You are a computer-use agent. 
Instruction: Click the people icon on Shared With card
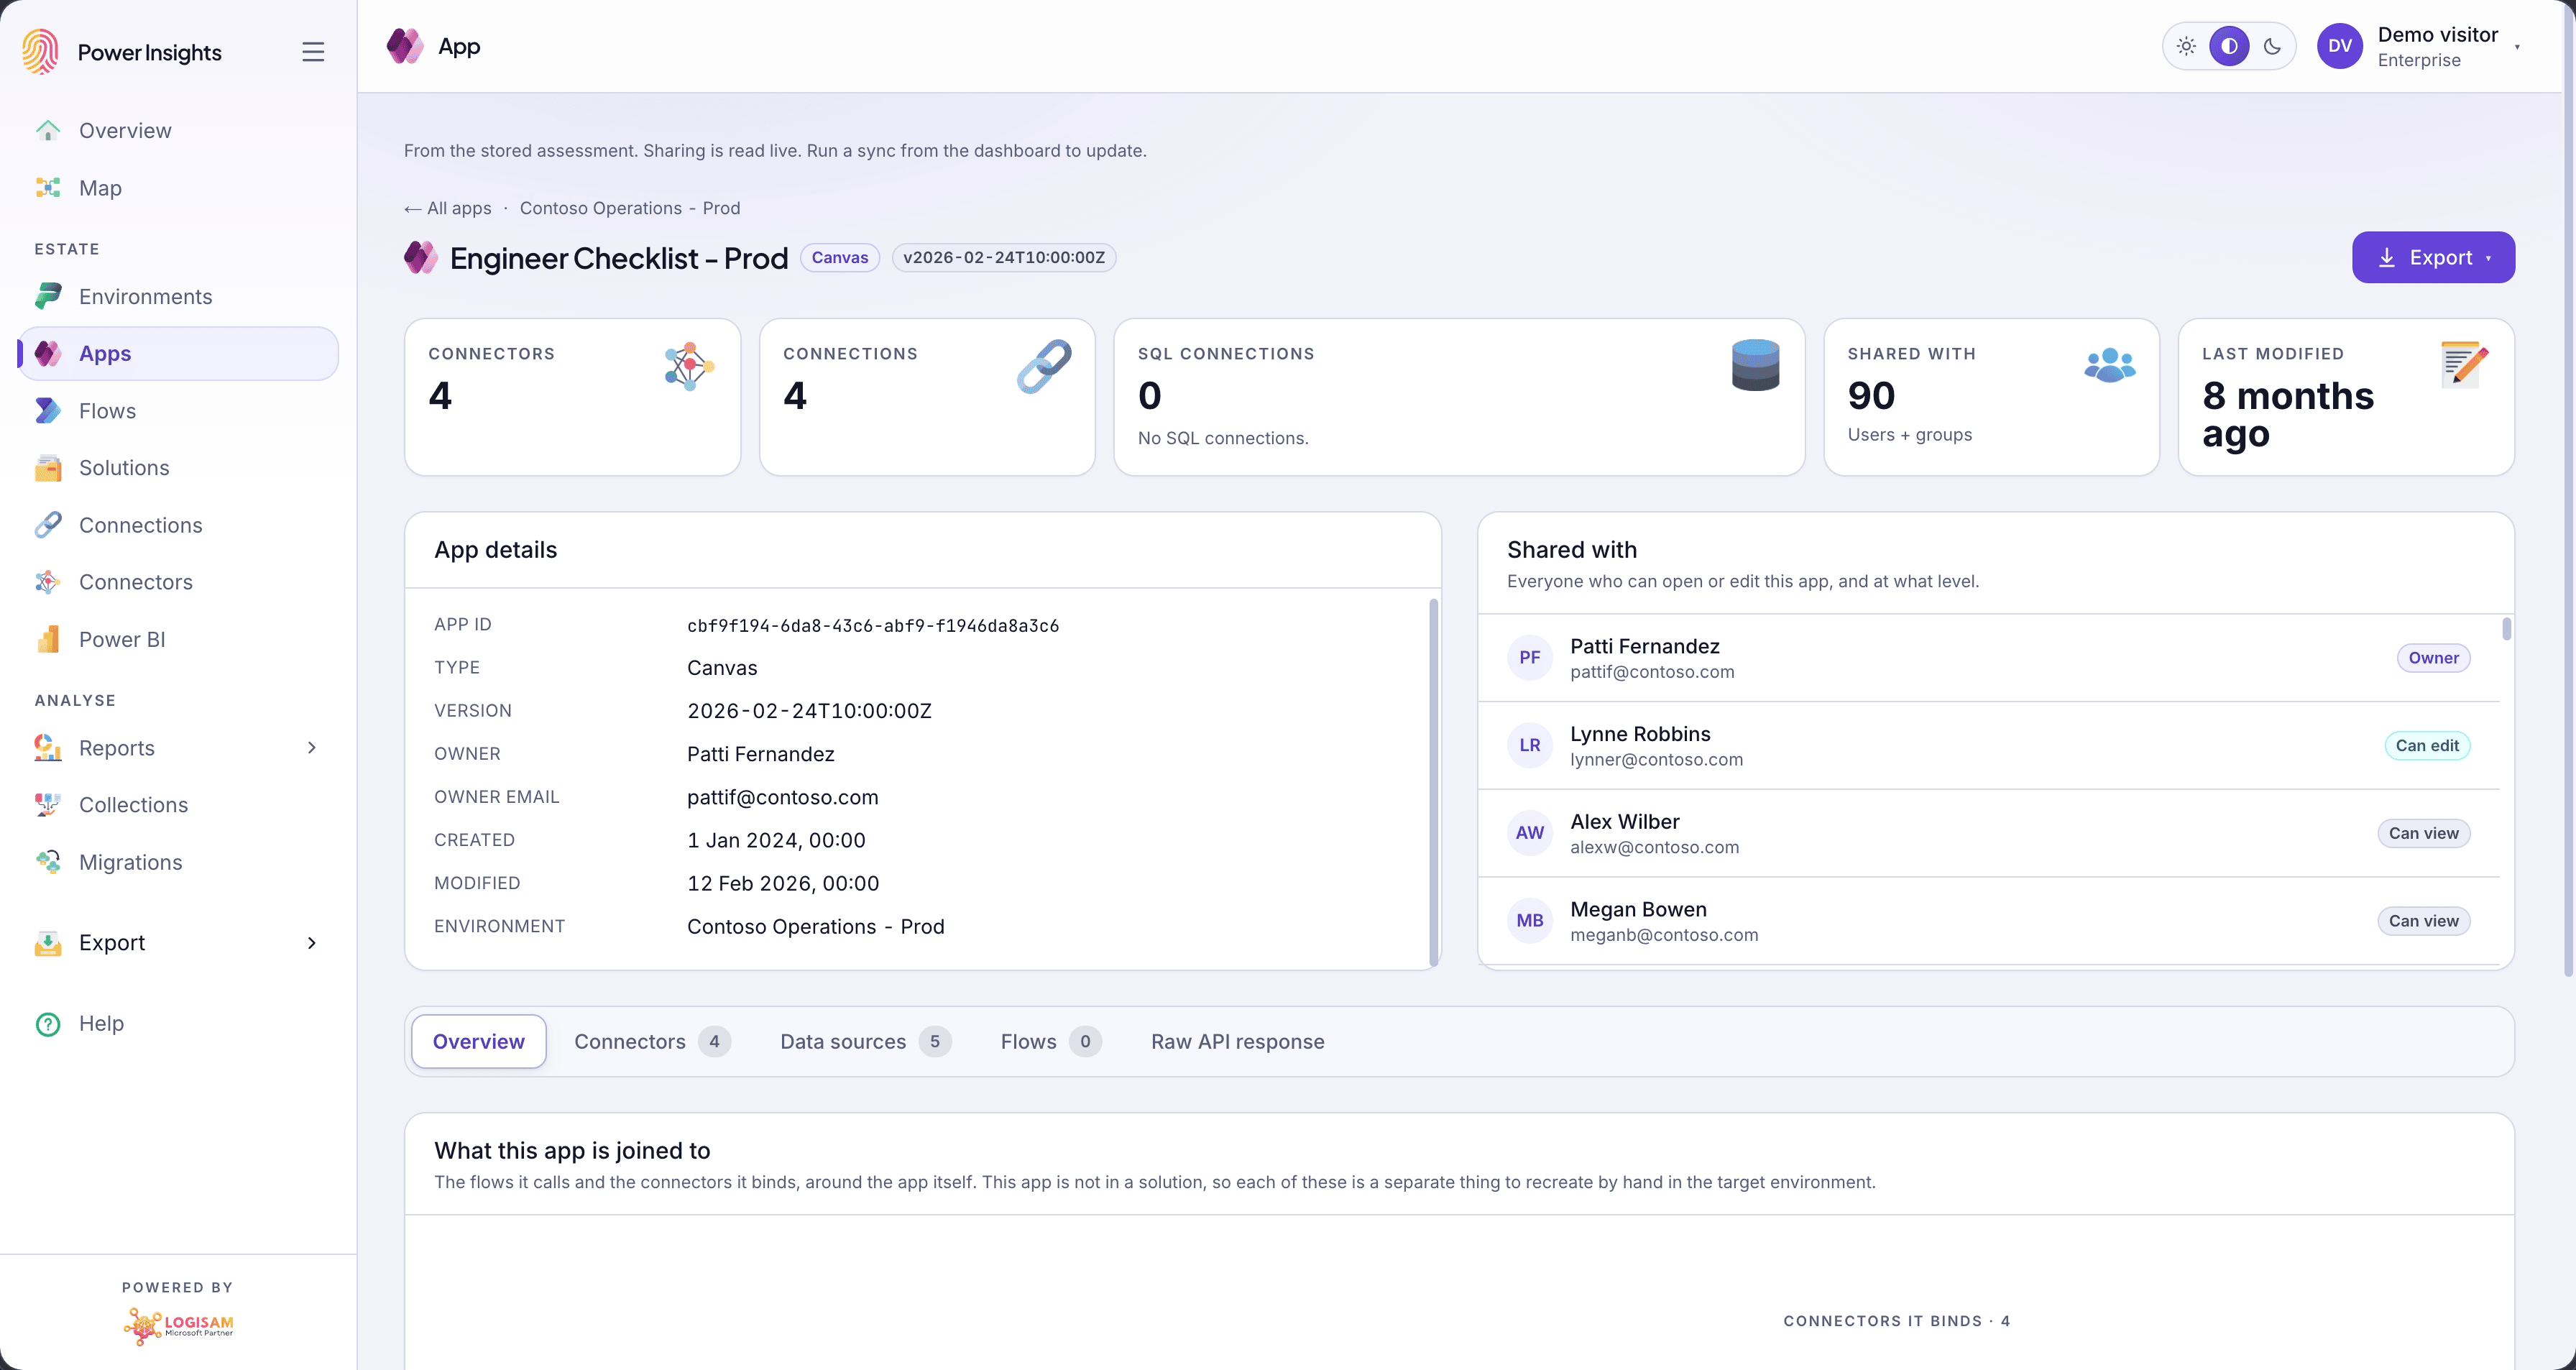[x=2110, y=365]
